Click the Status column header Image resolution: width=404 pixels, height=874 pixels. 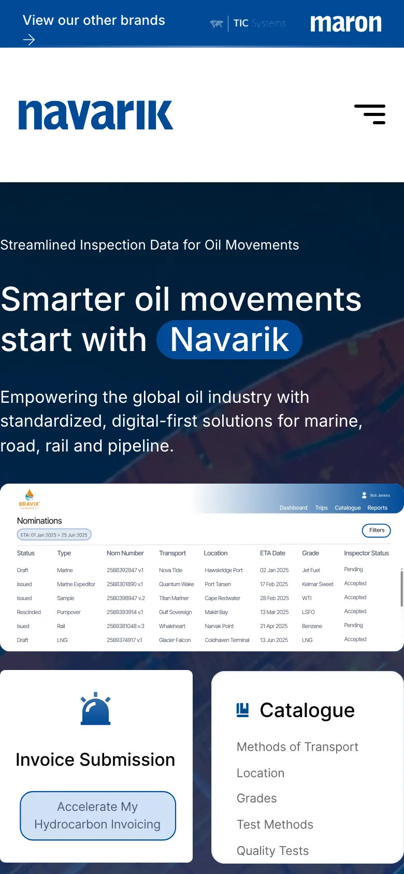point(26,553)
